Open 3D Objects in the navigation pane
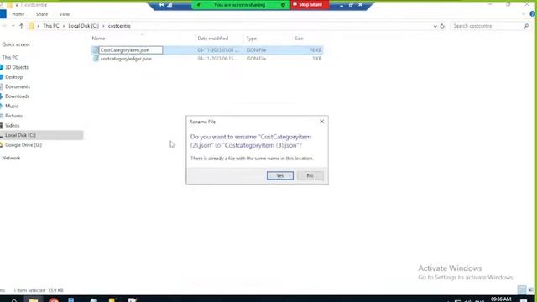The height and width of the screenshot is (302, 537). 17,67
